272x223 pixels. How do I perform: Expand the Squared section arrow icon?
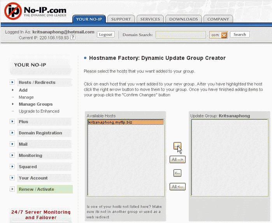tap(12, 166)
